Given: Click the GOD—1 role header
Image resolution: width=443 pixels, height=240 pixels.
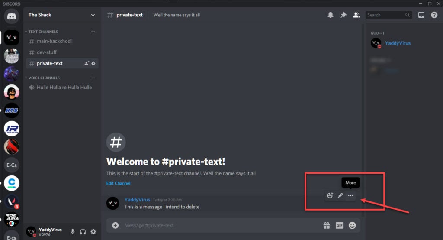Looking at the screenshot, I should 377,33.
